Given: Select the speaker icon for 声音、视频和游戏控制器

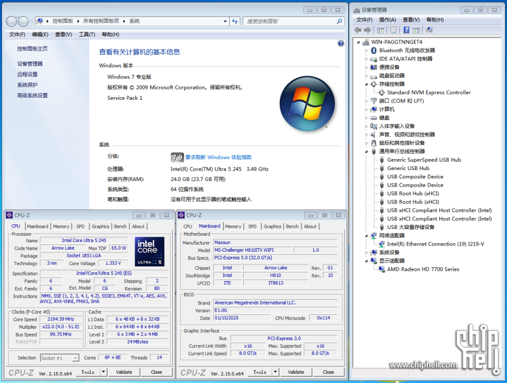Looking at the screenshot, I should tap(374, 135).
